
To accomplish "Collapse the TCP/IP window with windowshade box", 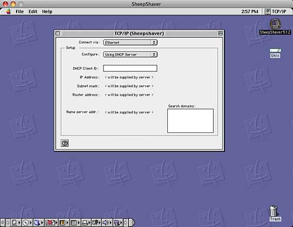I will point(220,33).
